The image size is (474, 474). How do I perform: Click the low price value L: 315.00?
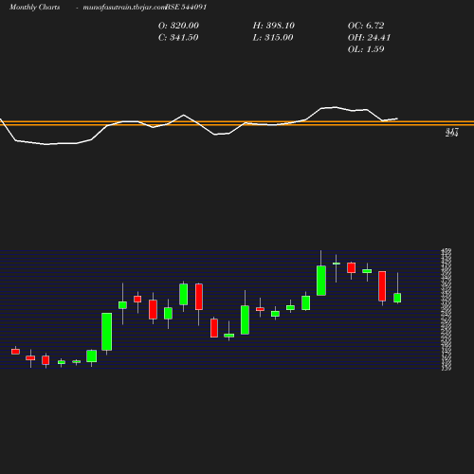click(x=273, y=38)
